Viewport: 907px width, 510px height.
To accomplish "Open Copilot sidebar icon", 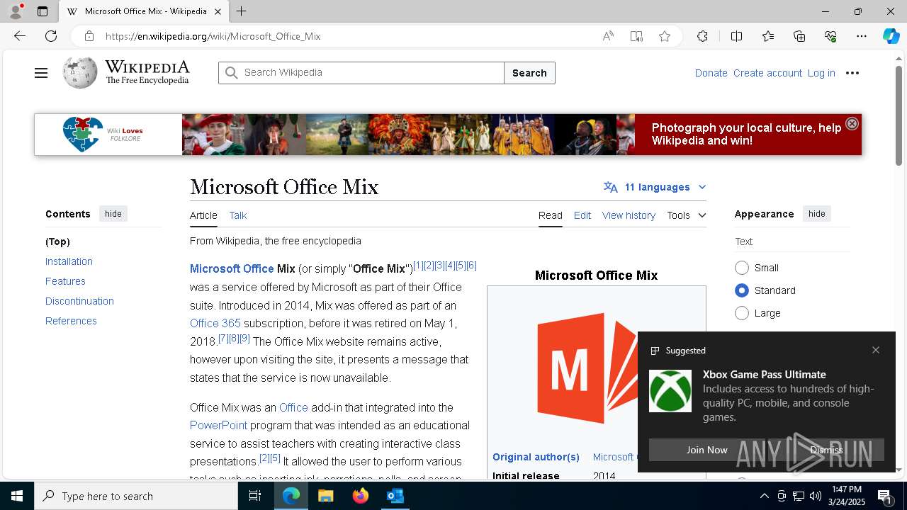I will 891,36.
